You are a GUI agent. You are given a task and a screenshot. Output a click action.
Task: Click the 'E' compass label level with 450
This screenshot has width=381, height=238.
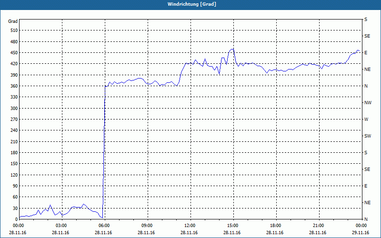click(x=366, y=53)
